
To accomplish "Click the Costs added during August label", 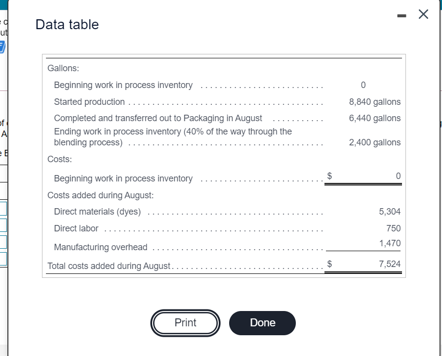I will coord(100,195).
